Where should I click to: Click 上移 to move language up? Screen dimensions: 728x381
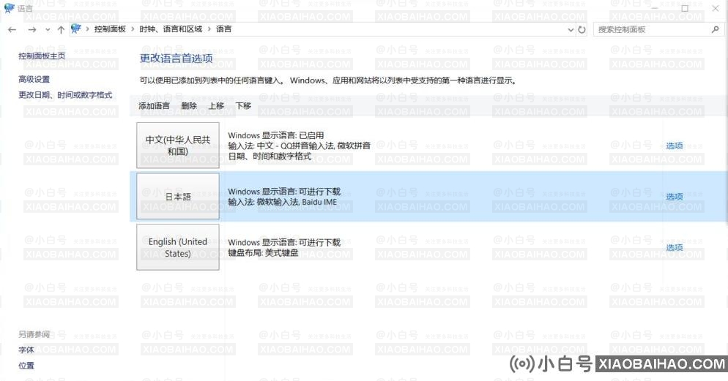click(x=216, y=106)
